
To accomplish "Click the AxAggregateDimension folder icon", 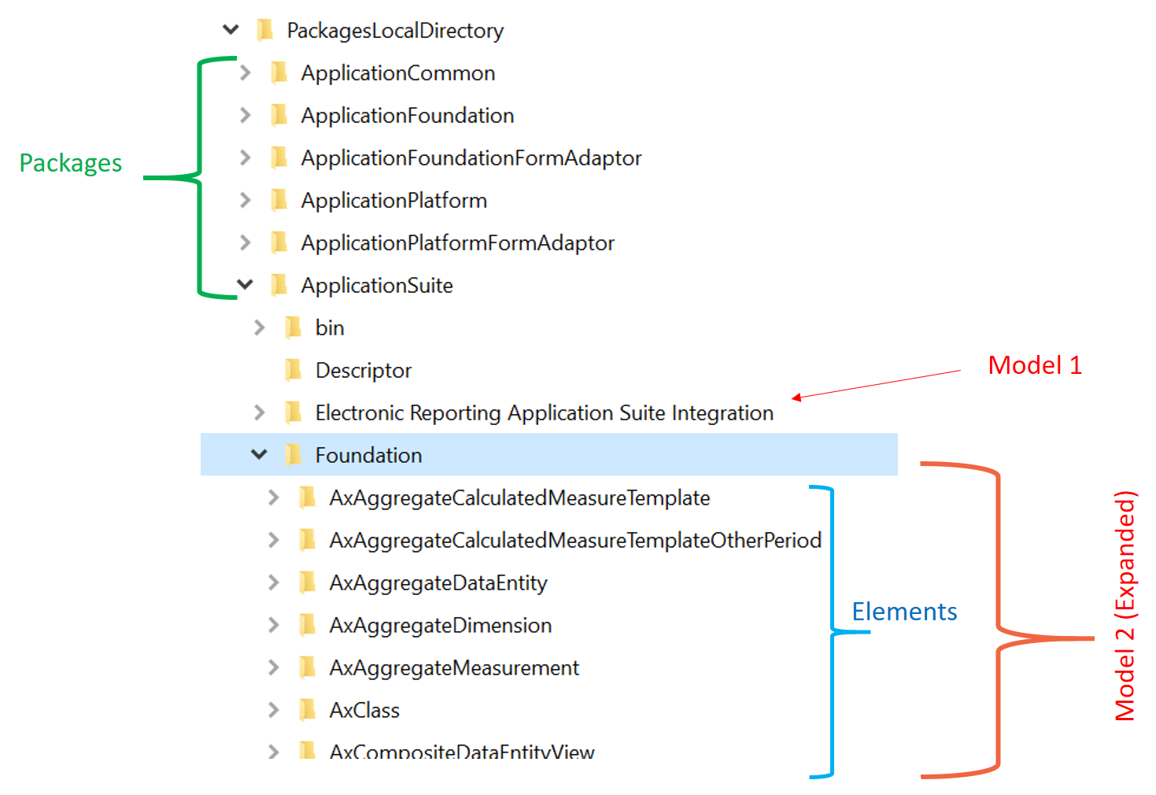I will [307, 625].
